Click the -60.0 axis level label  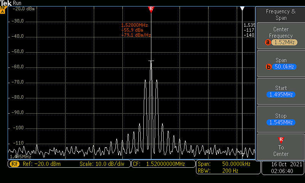click(18, 67)
